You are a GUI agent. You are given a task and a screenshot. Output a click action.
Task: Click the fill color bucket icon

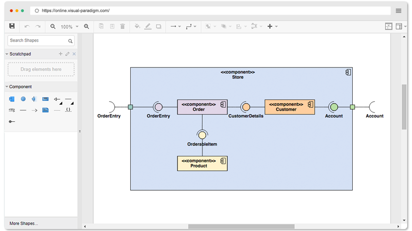(x=137, y=26)
